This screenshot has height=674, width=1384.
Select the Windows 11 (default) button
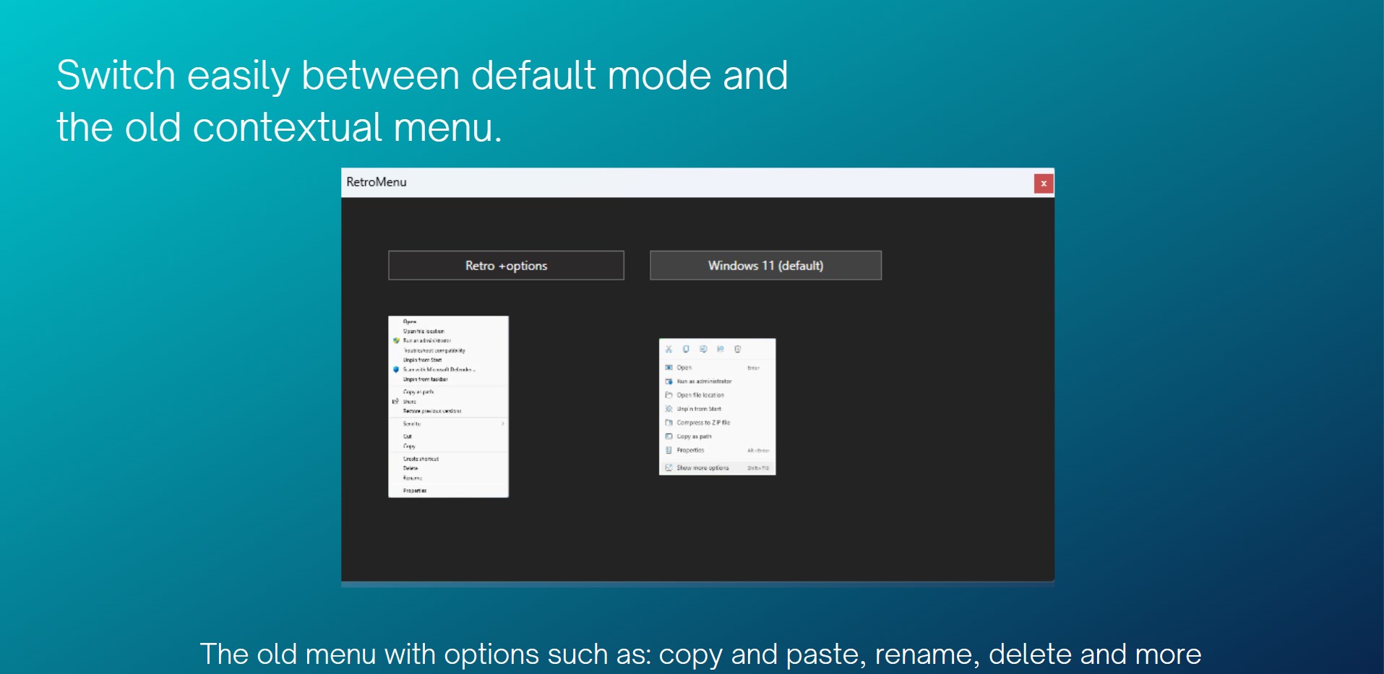pyautogui.click(x=765, y=265)
